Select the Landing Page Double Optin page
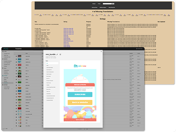 click(51, 87)
